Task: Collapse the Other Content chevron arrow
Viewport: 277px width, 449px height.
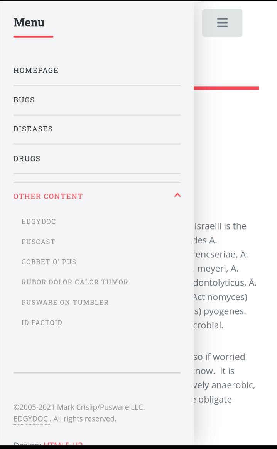Action: coord(177,195)
